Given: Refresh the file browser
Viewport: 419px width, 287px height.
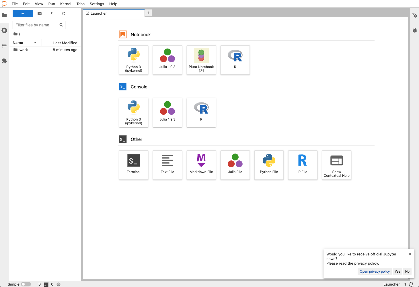Looking at the screenshot, I should pos(64,13).
